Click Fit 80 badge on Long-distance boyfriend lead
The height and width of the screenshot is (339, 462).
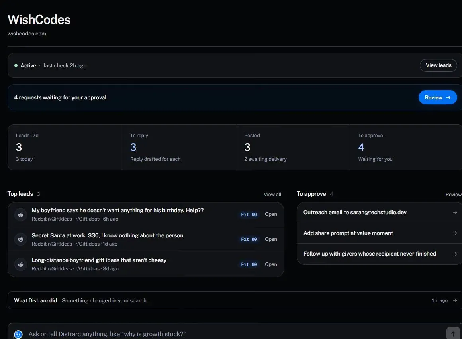pos(249,264)
